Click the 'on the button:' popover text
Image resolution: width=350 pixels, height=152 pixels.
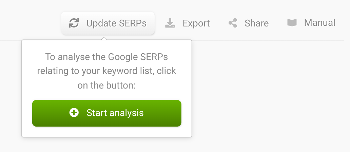tap(106, 85)
